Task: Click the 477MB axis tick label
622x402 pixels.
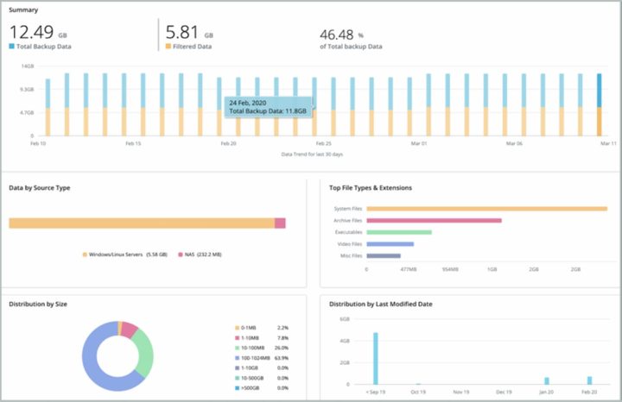Action: click(408, 269)
